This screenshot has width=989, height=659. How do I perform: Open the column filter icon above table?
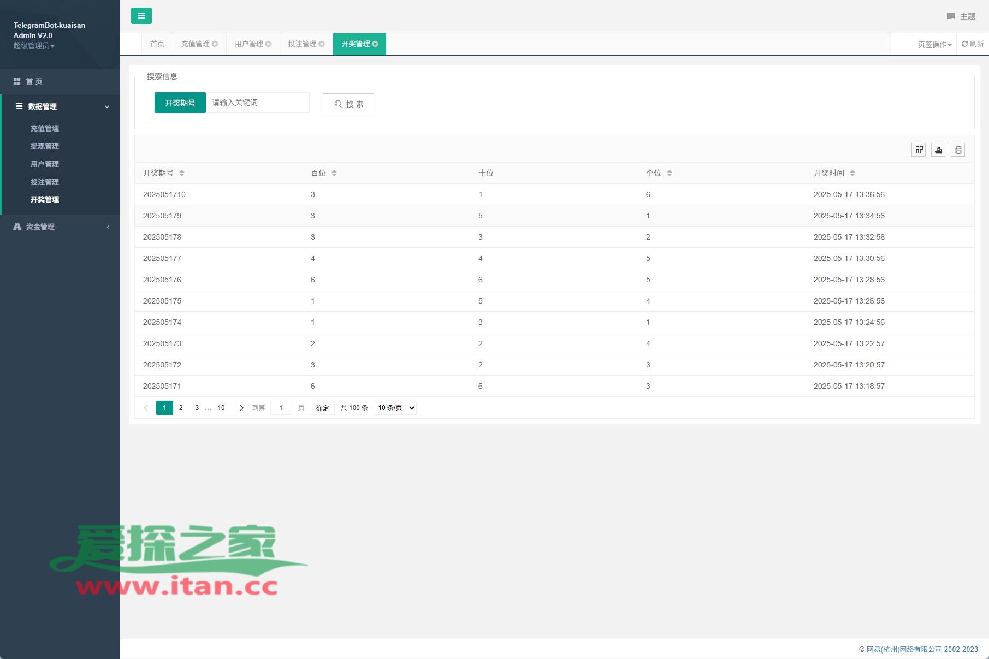[x=919, y=150]
